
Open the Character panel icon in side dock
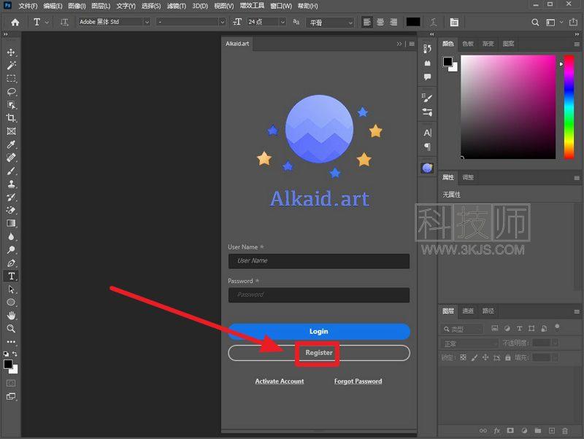tap(427, 133)
